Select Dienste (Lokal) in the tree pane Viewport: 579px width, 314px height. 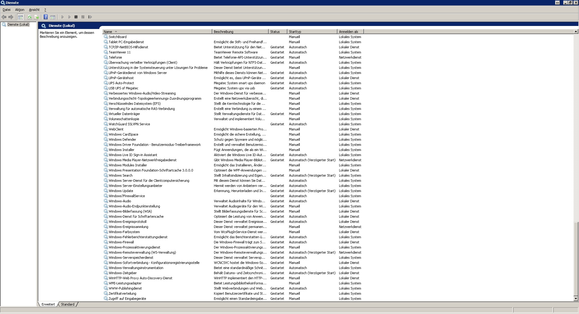click(18, 24)
